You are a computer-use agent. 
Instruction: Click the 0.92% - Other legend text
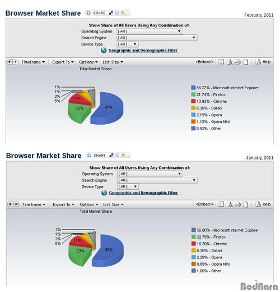(208, 129)
